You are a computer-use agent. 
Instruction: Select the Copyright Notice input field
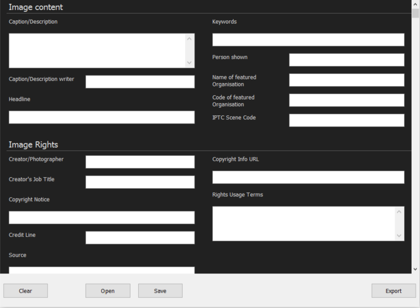point(101,218)
